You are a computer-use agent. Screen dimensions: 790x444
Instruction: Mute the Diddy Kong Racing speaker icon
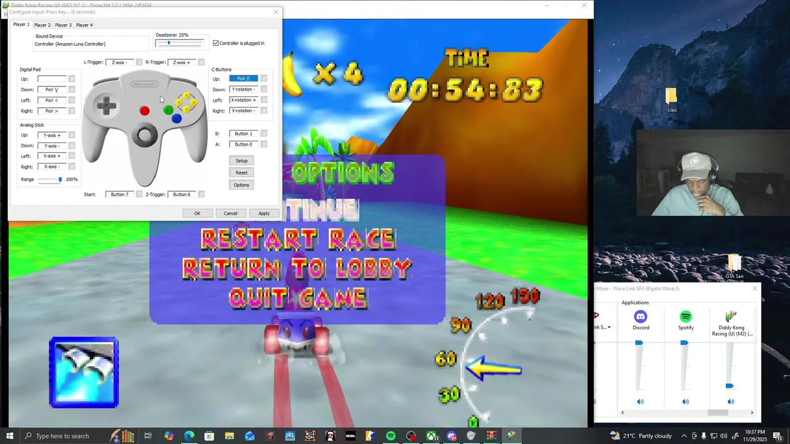pos(731,401)
